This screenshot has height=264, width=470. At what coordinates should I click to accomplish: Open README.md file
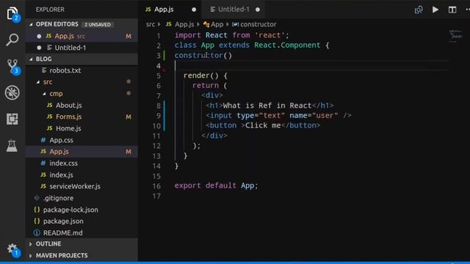point(62,232)
